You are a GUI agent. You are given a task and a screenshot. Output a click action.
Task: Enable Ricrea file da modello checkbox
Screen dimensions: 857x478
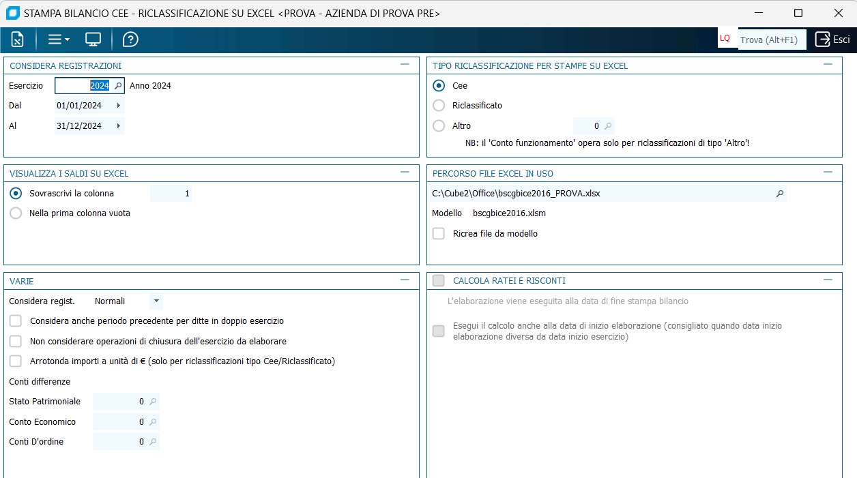click(439, 234)
